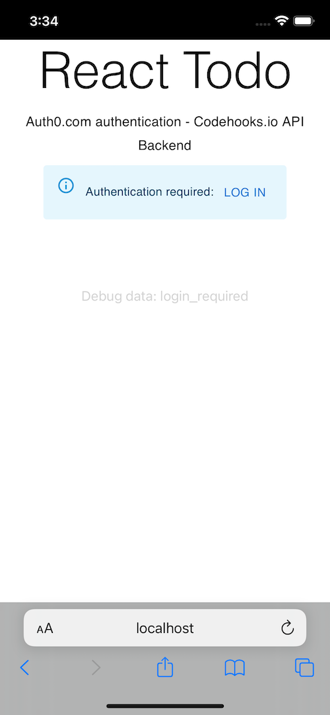
Task: Tap the home indicator bar
Action: [x=165, y=706]
